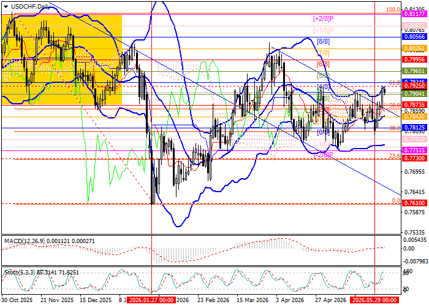Click the Fibonacci 100.0 level label
Screen dimensions: 429x307
[393, 10]
